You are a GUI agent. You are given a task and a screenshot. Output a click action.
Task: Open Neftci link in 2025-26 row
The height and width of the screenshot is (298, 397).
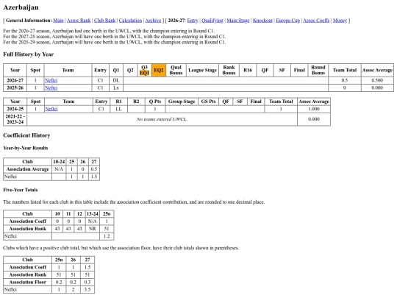(x=51, y=88)
